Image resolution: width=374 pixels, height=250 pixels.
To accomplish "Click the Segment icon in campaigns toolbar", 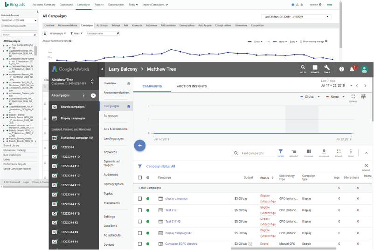I will pyautogui.click(x=294, y=152).
